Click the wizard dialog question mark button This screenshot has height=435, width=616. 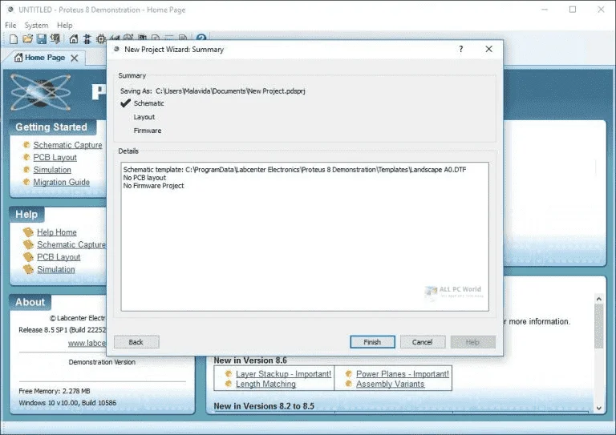[461, 49]
